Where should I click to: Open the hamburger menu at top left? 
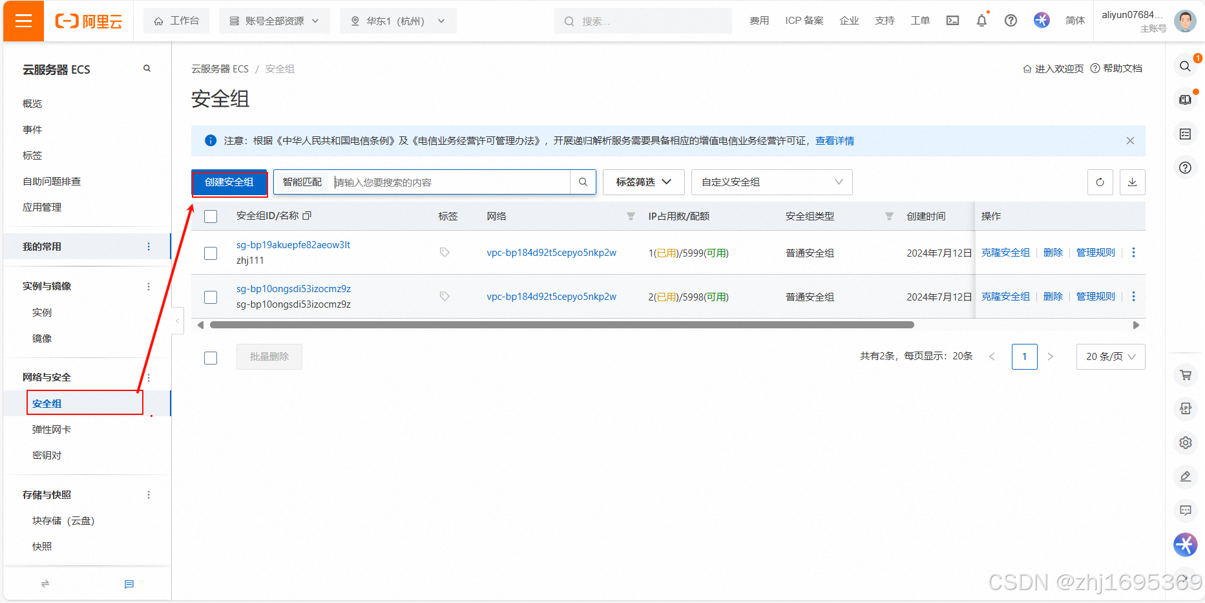click(24, 21)
